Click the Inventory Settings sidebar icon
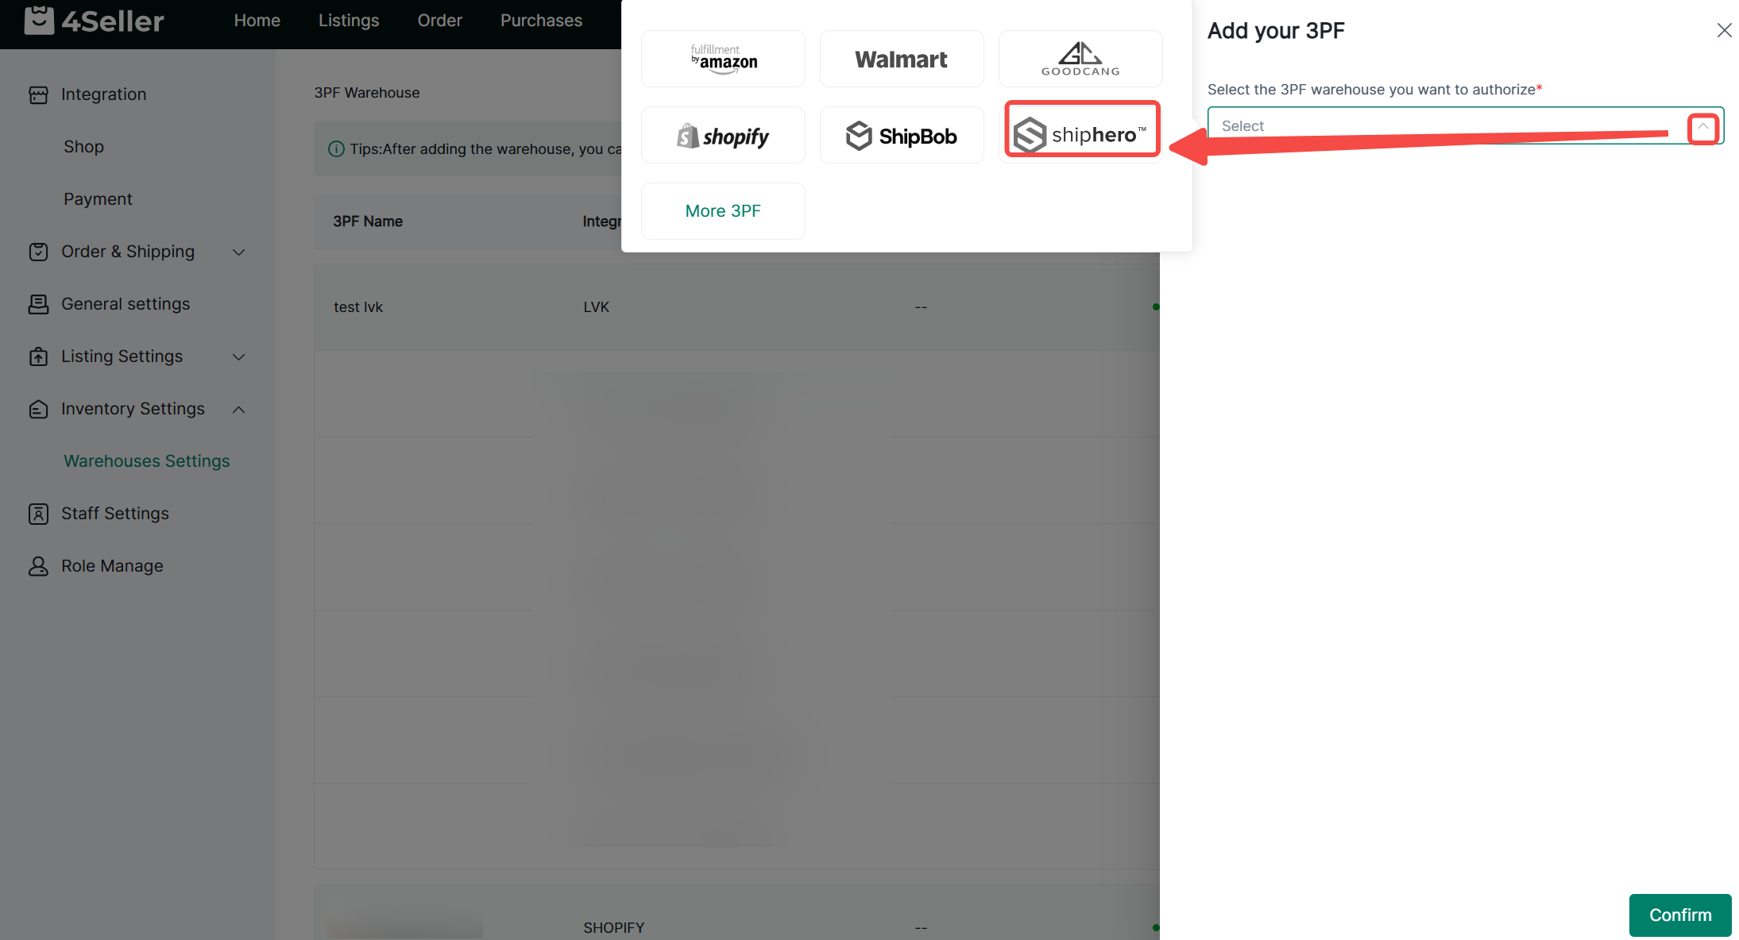Screen dimensions: 1739x940 [x=38, y=409]
